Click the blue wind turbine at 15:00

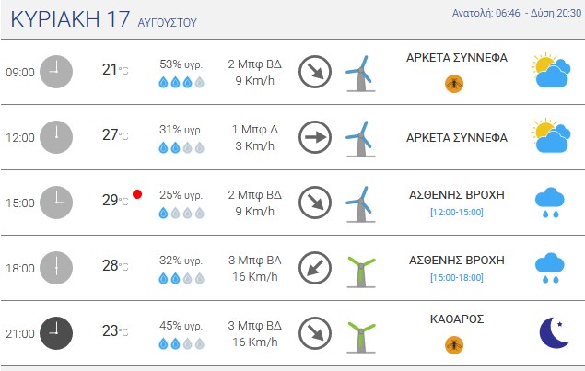(361, 204)
